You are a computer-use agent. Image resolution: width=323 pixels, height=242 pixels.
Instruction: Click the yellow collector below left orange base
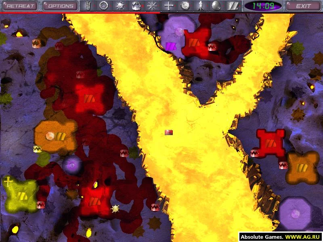pyautogui.click(x=37, y=149)
